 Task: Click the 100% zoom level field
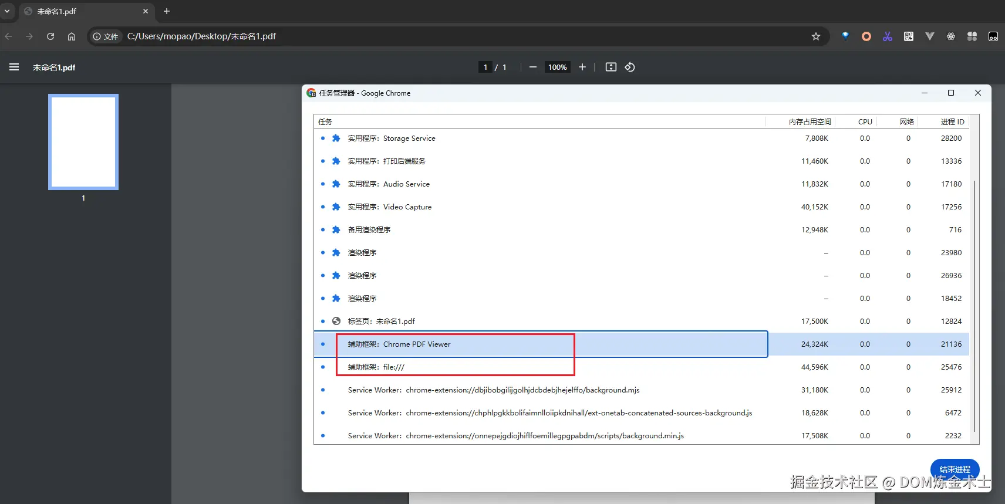click(x=558, y=67)
